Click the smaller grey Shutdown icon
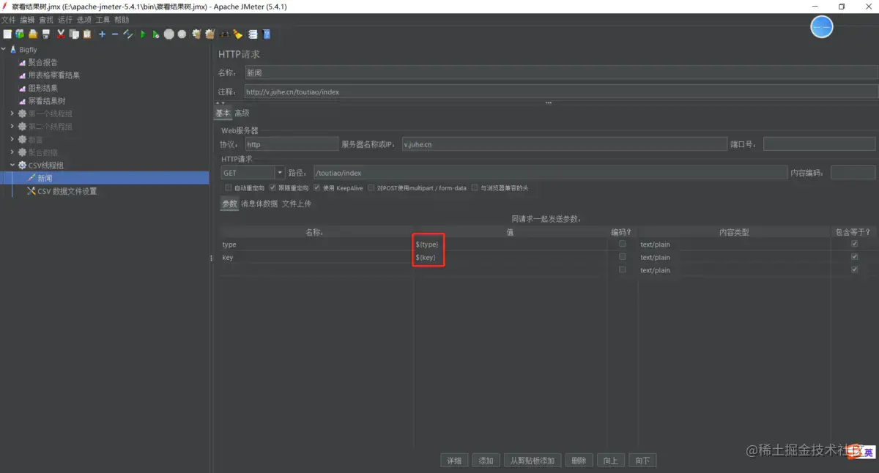This screenshot has width=879, height=473. tap(182, 34)
